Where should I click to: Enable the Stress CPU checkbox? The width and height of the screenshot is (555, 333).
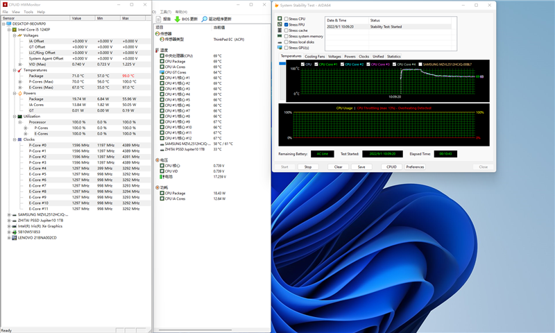[286, 19]
